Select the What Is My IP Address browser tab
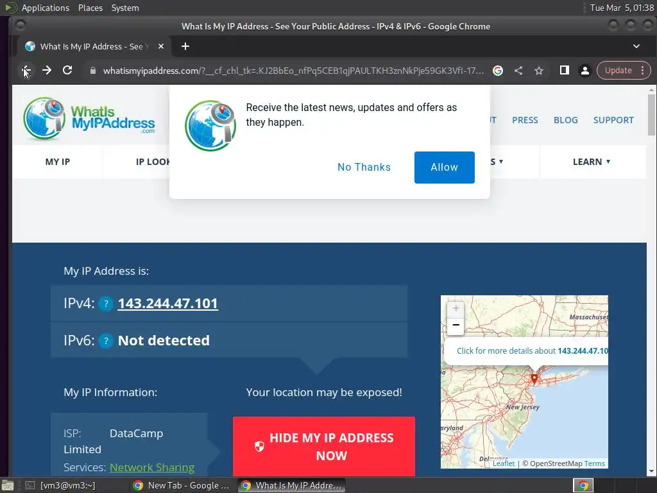Image resolution: width=657 pixels, height=493 pixels. [94, 46]
